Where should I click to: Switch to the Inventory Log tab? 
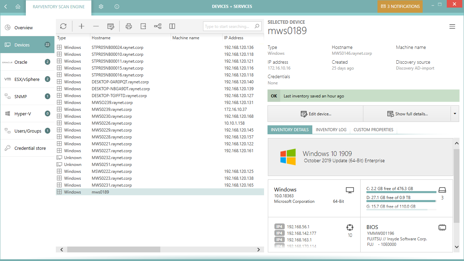[x=331, y=130]
